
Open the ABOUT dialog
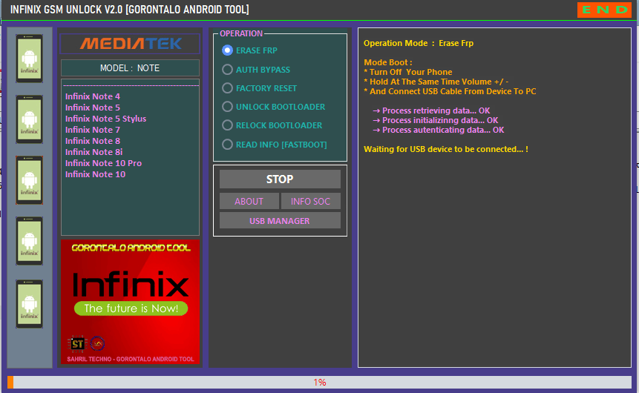pos(249,201)
